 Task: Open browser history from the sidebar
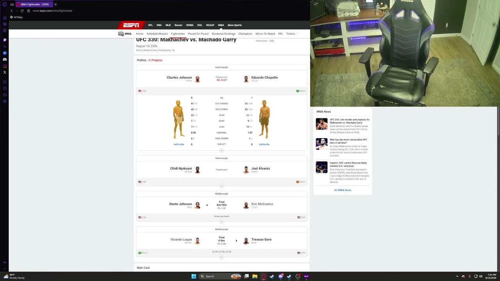tap(5, 88)
